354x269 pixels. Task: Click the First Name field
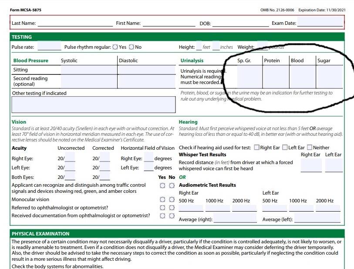coord(169,23)
